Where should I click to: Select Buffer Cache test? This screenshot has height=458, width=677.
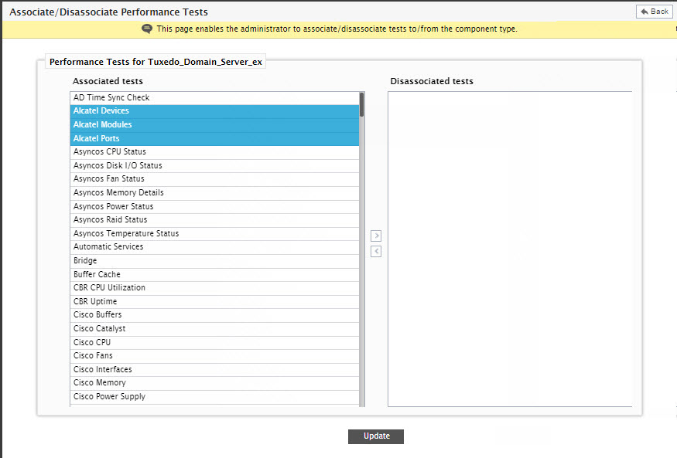coord(214,275)
